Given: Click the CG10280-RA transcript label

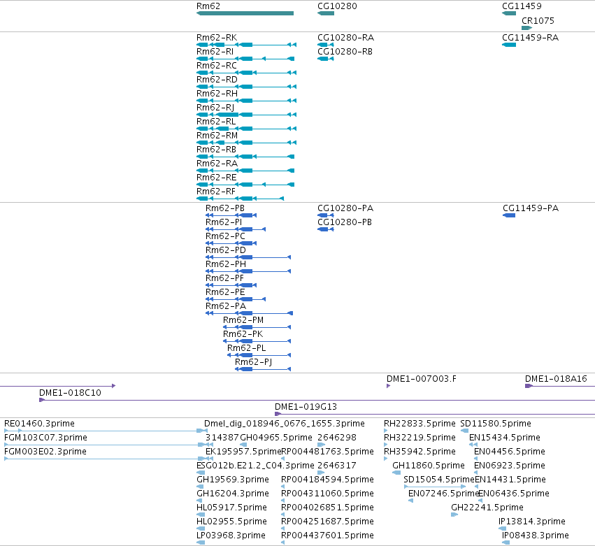Looking at the screenshot, I should 345,38.
